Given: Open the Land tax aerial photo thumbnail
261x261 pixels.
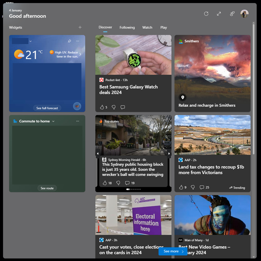Looking at the screenshot, I should pos(213,135).
